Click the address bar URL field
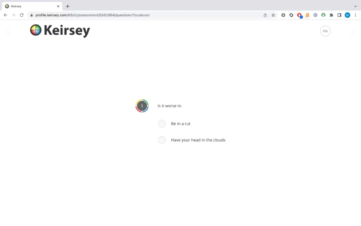361x226 pixels. tap(147, 15)
